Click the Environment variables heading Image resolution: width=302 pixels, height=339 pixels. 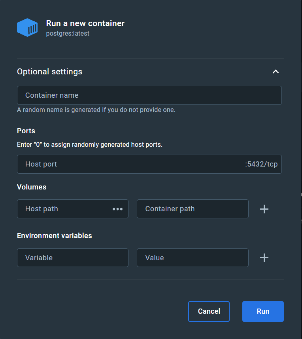(55, 236)
